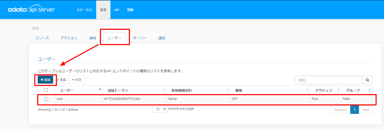Sort by the 権限 column header

tap(270, 90)
